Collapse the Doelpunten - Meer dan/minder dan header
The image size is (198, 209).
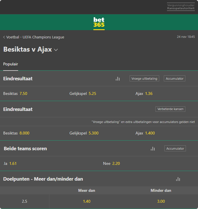[43, 179]
